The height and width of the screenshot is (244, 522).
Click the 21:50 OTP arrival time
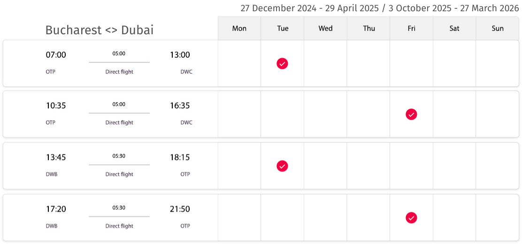point(180,209)
